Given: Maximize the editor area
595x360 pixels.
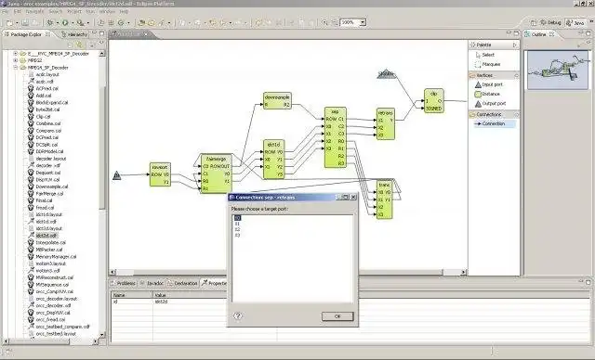Looking at the screenshot, I should (x=516, y=33).
